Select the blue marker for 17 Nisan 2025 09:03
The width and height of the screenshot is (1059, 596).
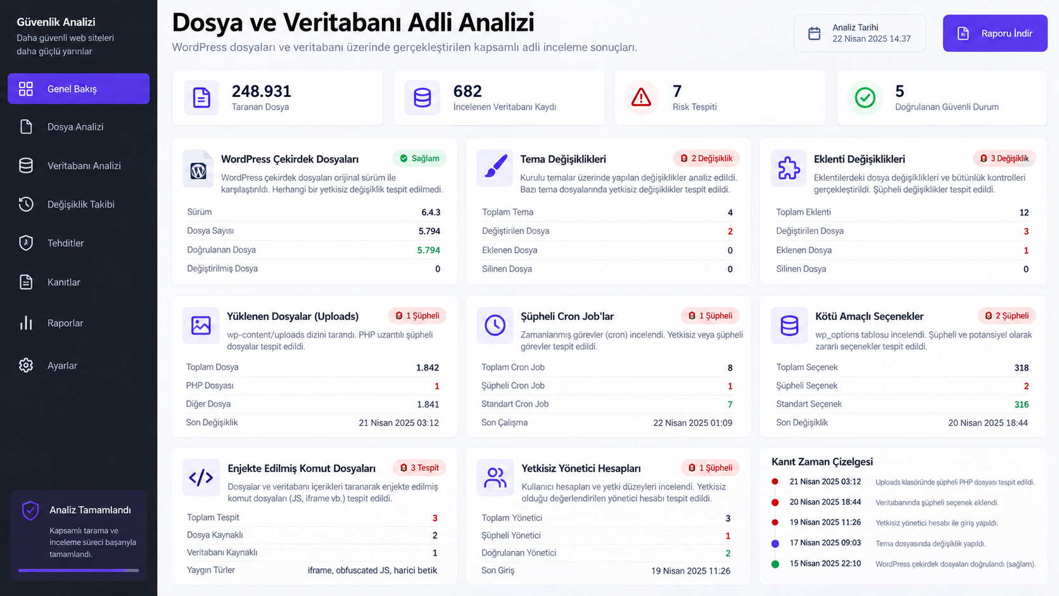pyautogui.click(x=775, y=543)
